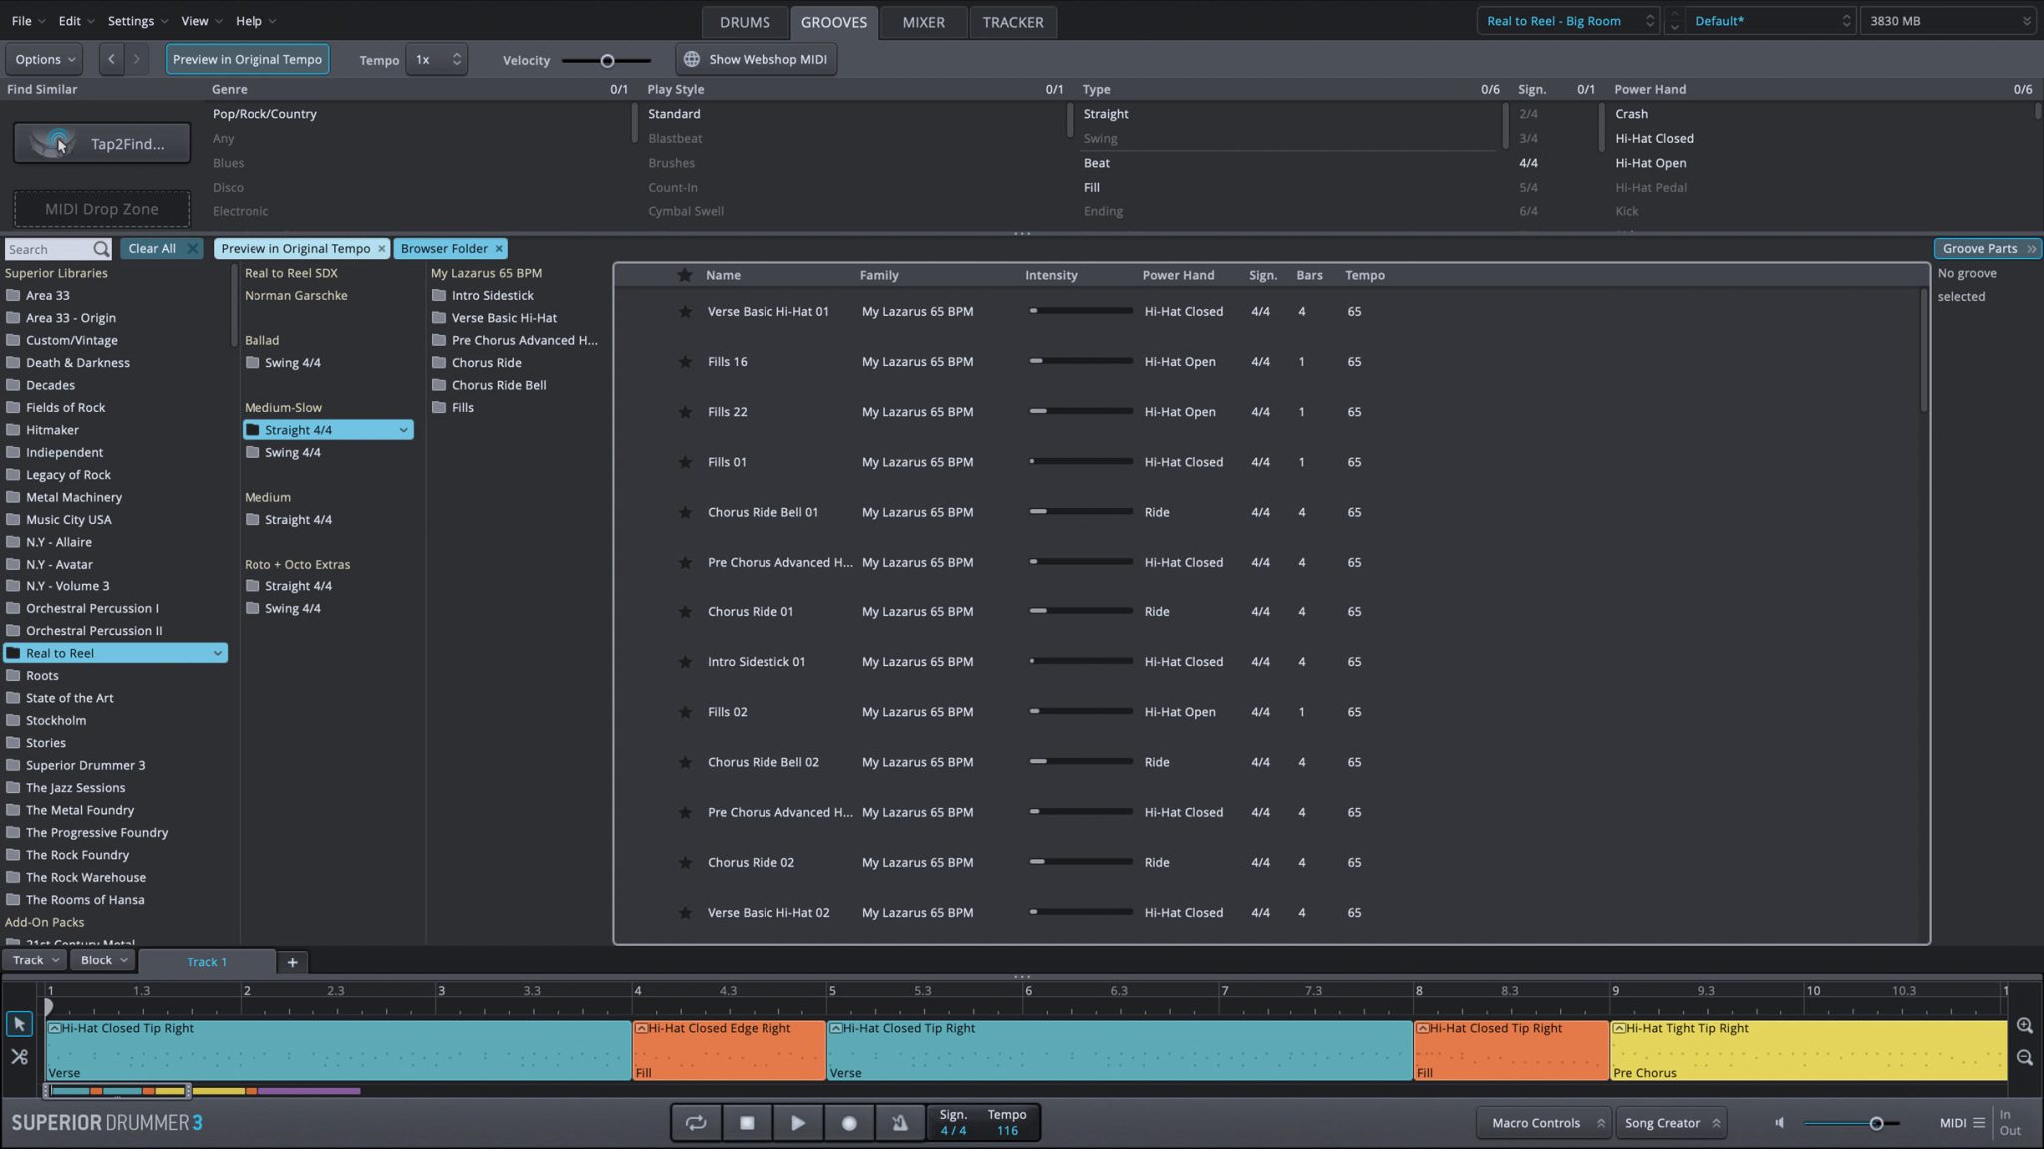
Task: Expand the Song Creator panel
Action: point(1672,1123)
